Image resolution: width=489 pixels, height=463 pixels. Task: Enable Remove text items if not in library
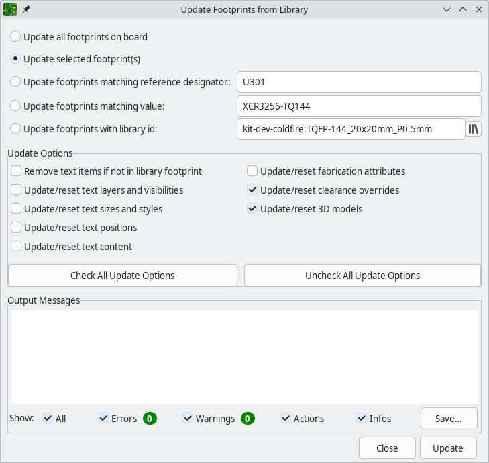[16, 171]
